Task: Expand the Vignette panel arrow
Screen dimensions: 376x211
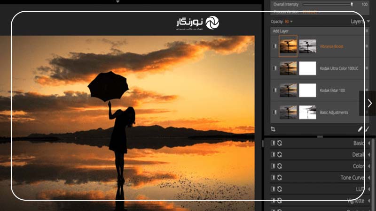Action: click(x=369, y=201)
